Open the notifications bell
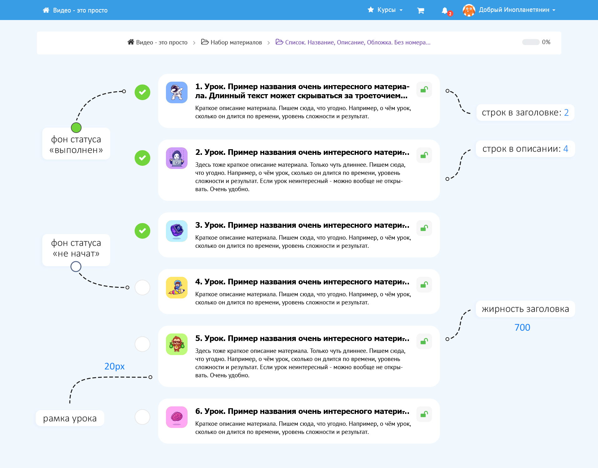 pos(445,10)
